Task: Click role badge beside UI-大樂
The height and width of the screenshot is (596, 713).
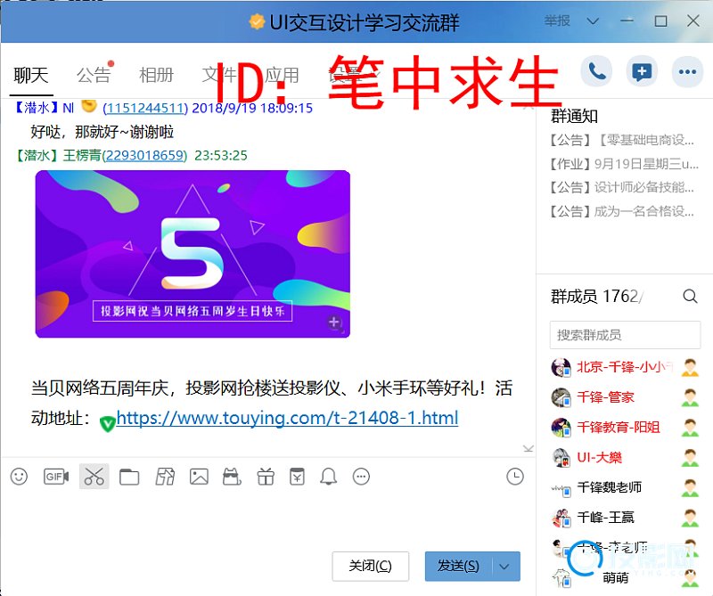Action: coord(690,457)
